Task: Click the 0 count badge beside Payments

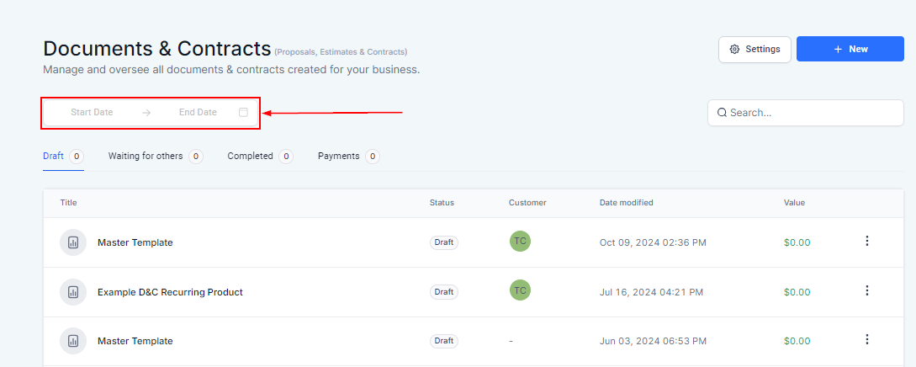Action: (372, 157)
